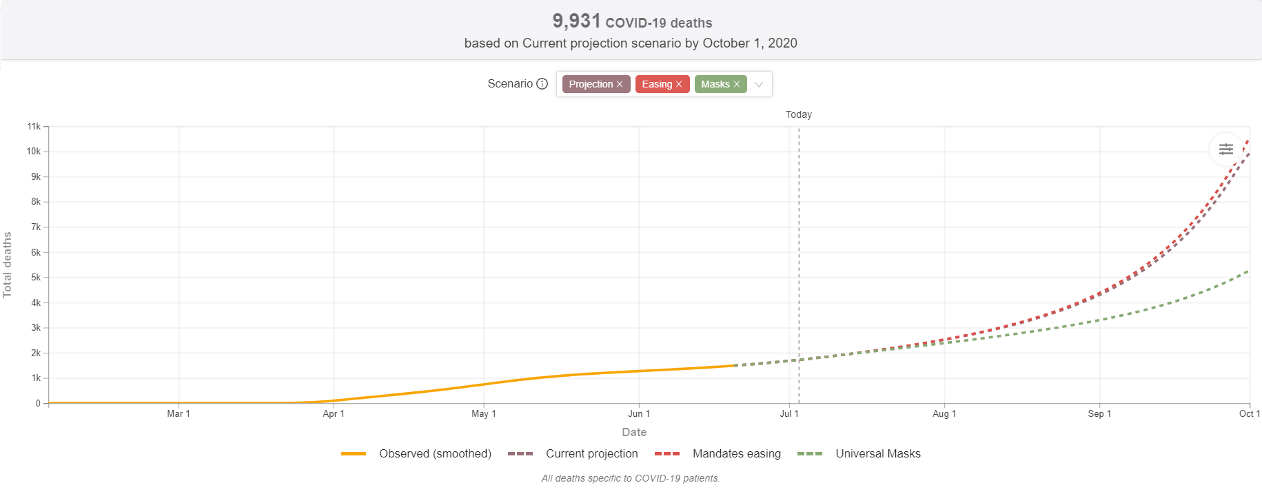The width and height of the screenshot is (1262, 494).
Task: Toggle the Universal Masks legend label
Action: (877, 454)
